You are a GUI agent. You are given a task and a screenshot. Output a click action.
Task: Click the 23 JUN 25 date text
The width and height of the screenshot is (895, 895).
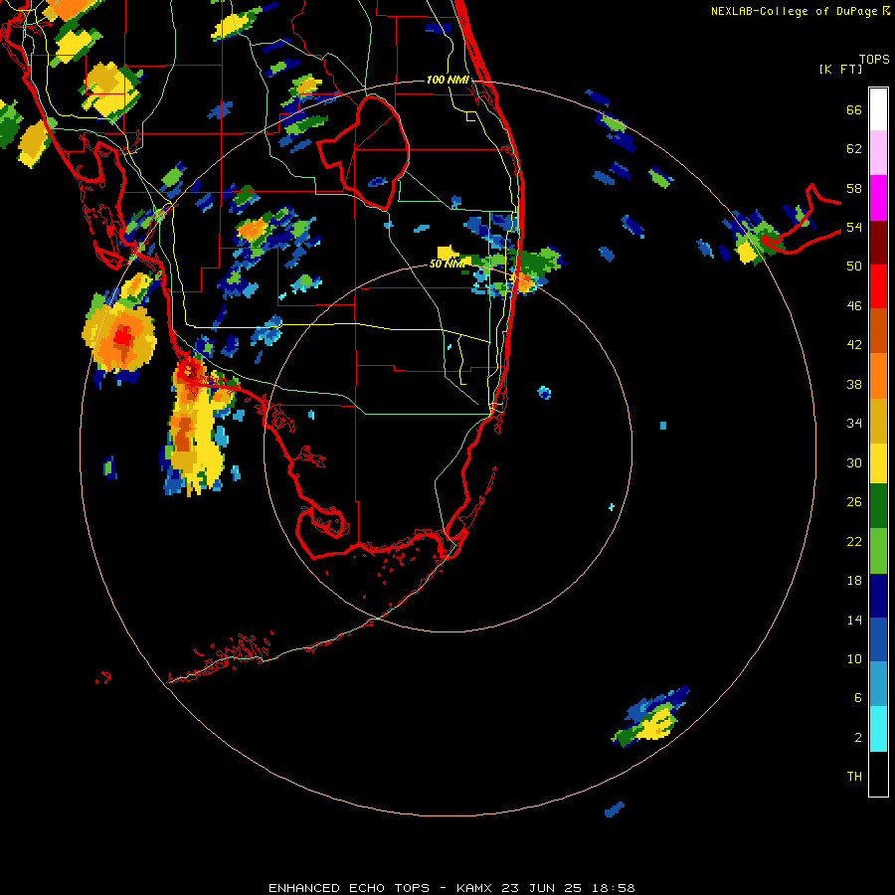tap(542, 888)
